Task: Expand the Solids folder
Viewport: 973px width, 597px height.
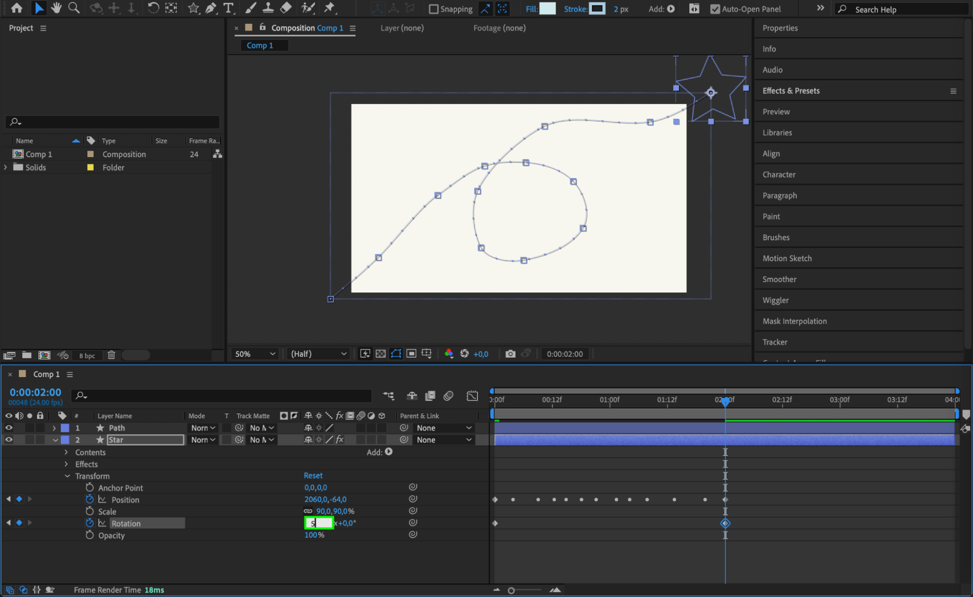Action: pos(5,167)
